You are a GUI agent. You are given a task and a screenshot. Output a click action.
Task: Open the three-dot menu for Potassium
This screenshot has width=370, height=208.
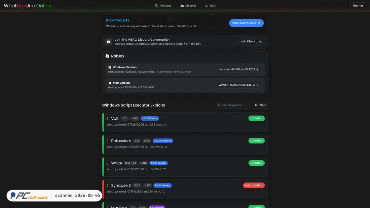(x=108, y=141)
